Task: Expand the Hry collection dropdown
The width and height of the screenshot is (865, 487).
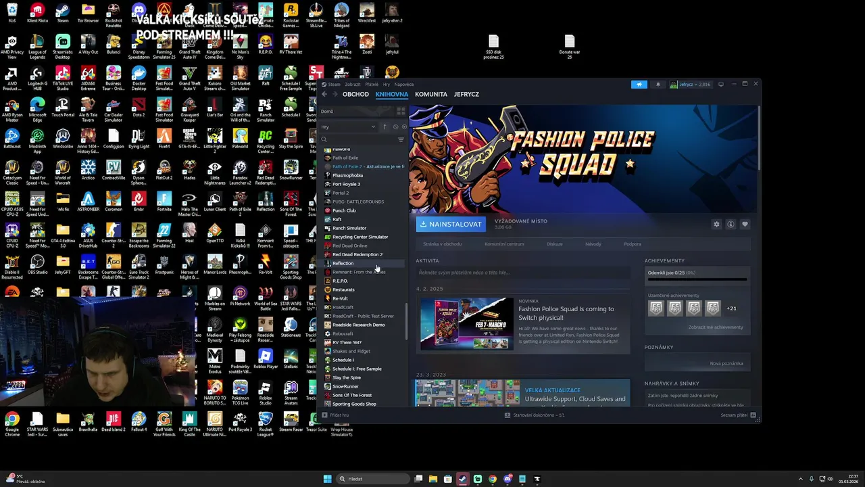Action: pyautogui.click(x=348, y=126)
